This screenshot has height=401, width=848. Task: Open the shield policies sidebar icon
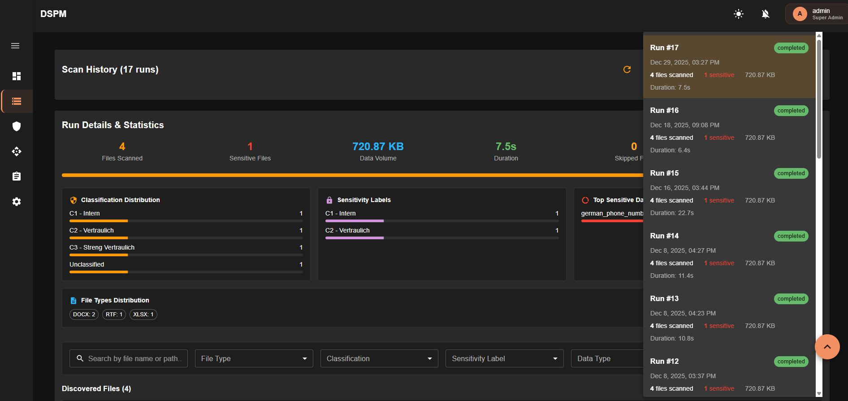(17, 126)
